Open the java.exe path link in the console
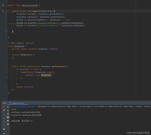The image size is (151, 135). point(23,106)
